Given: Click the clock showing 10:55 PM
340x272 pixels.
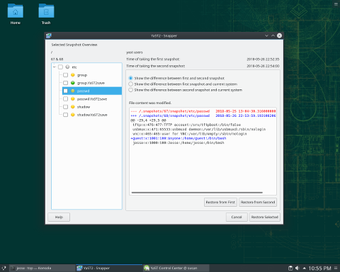Looking at the screenshot, I should [x=319, y=268].
